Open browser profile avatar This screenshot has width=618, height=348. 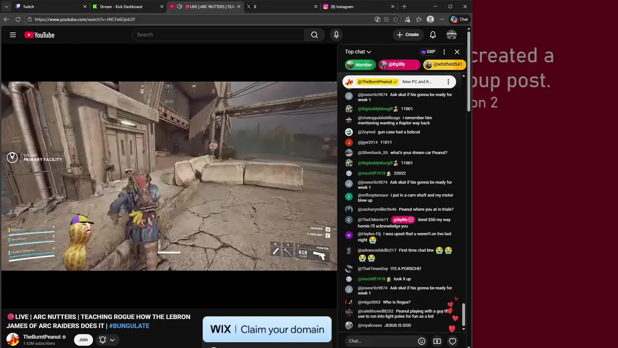[430, 19]
